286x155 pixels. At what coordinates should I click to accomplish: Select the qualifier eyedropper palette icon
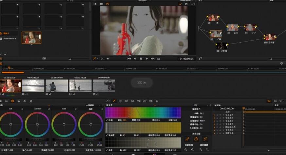point(114,101)
